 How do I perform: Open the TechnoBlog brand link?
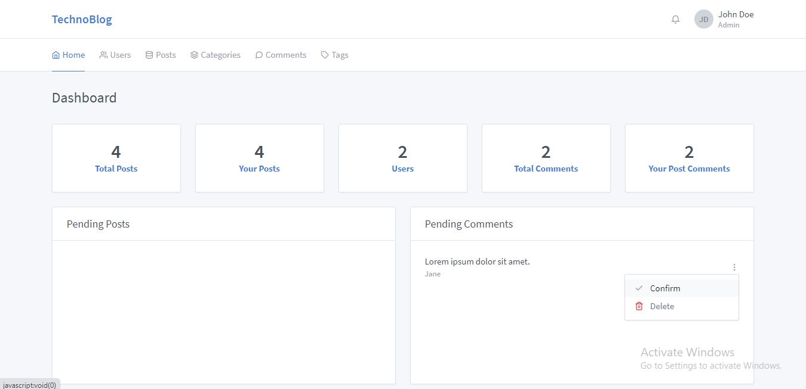pyautogui.click(x=82, y=19)
